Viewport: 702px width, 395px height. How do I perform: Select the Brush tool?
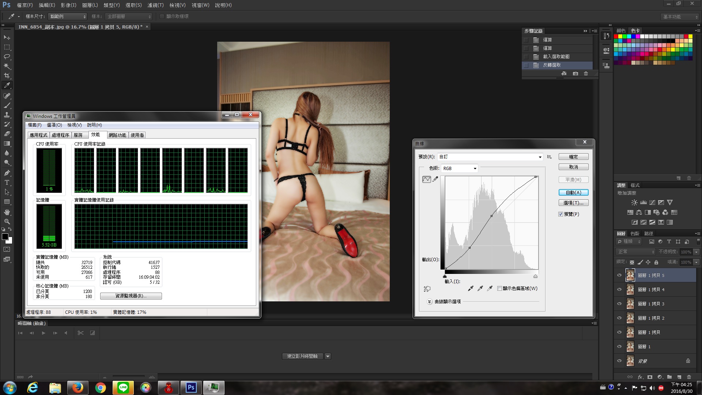click(x=7, y=105)
